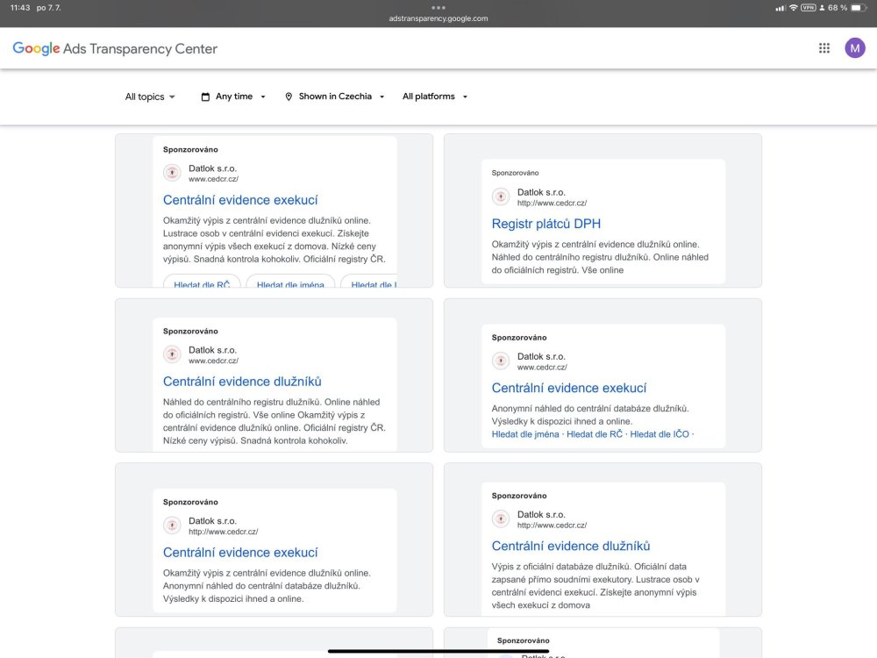This screenshot has height=658, width=877.
Task: Click the purple M account avatar
Action: coord(854,48)
